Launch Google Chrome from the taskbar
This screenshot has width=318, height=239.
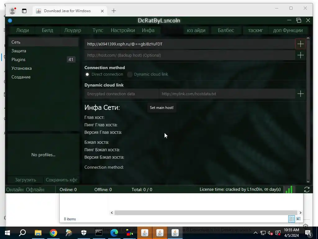pyautogui.click(x=53, y=233)
